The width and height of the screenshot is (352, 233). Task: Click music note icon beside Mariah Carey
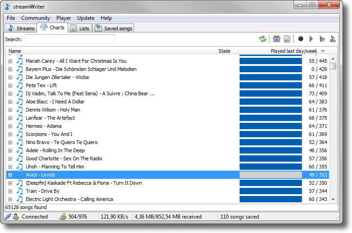point(20,61)
